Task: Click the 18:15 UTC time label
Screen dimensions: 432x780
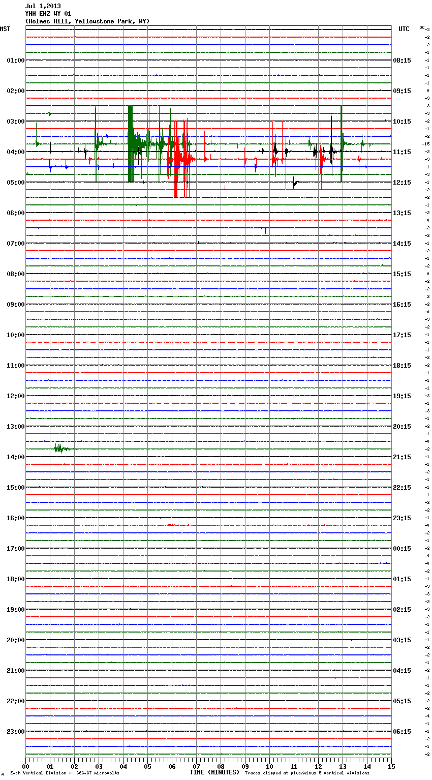Action: [402, 366]
